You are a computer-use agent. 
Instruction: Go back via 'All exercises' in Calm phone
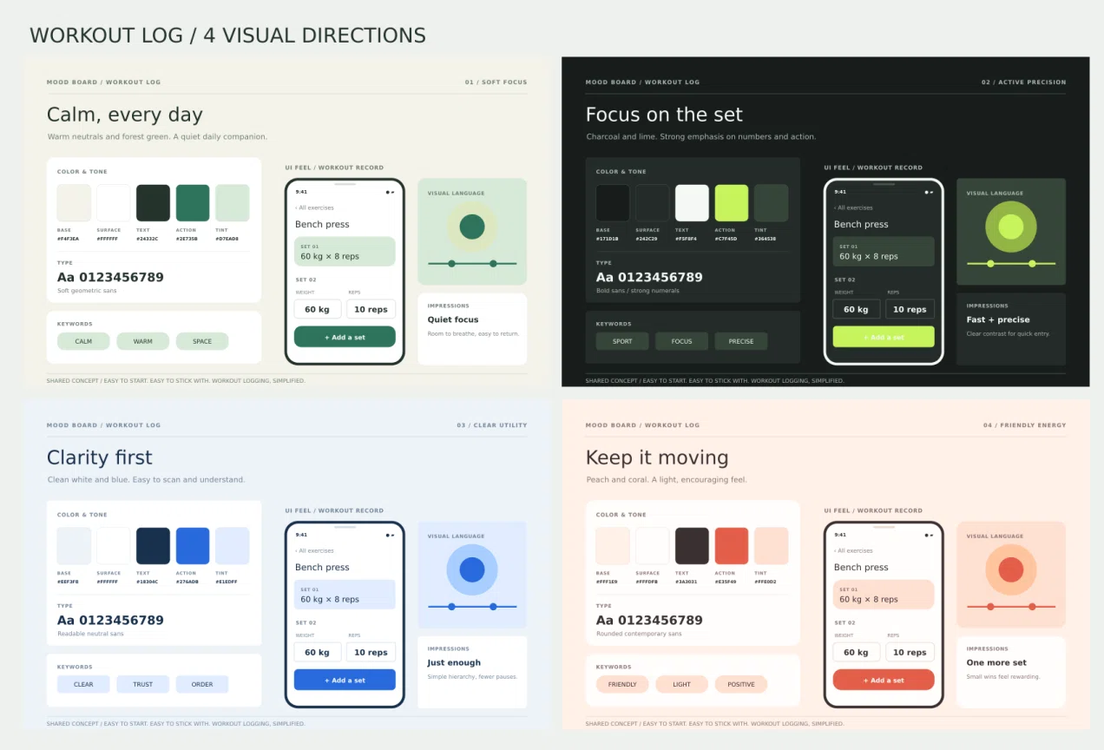coord(314,208)
